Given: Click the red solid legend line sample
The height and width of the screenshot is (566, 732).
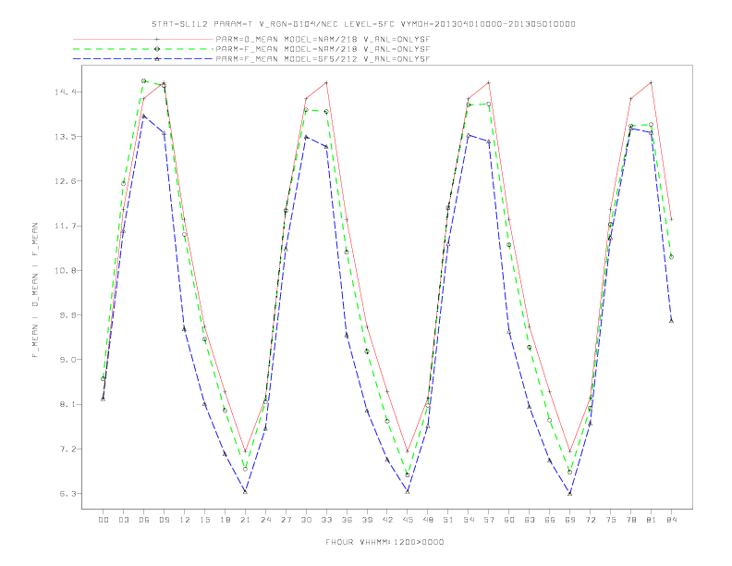Looking at the screenshot, I should pos(143,40).
